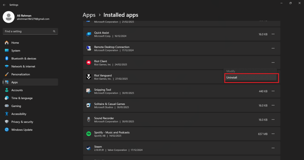The image size is (304, 160).
Task: Click the alirehman19k1279@gmail.com address
Action: pos(33,19)
